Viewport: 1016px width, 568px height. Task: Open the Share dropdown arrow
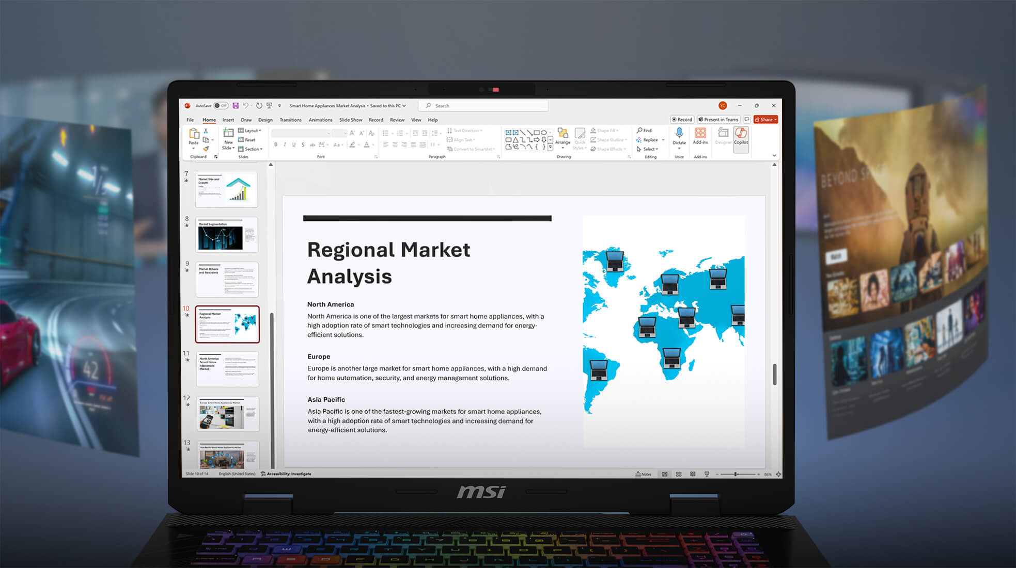point(775,120)
